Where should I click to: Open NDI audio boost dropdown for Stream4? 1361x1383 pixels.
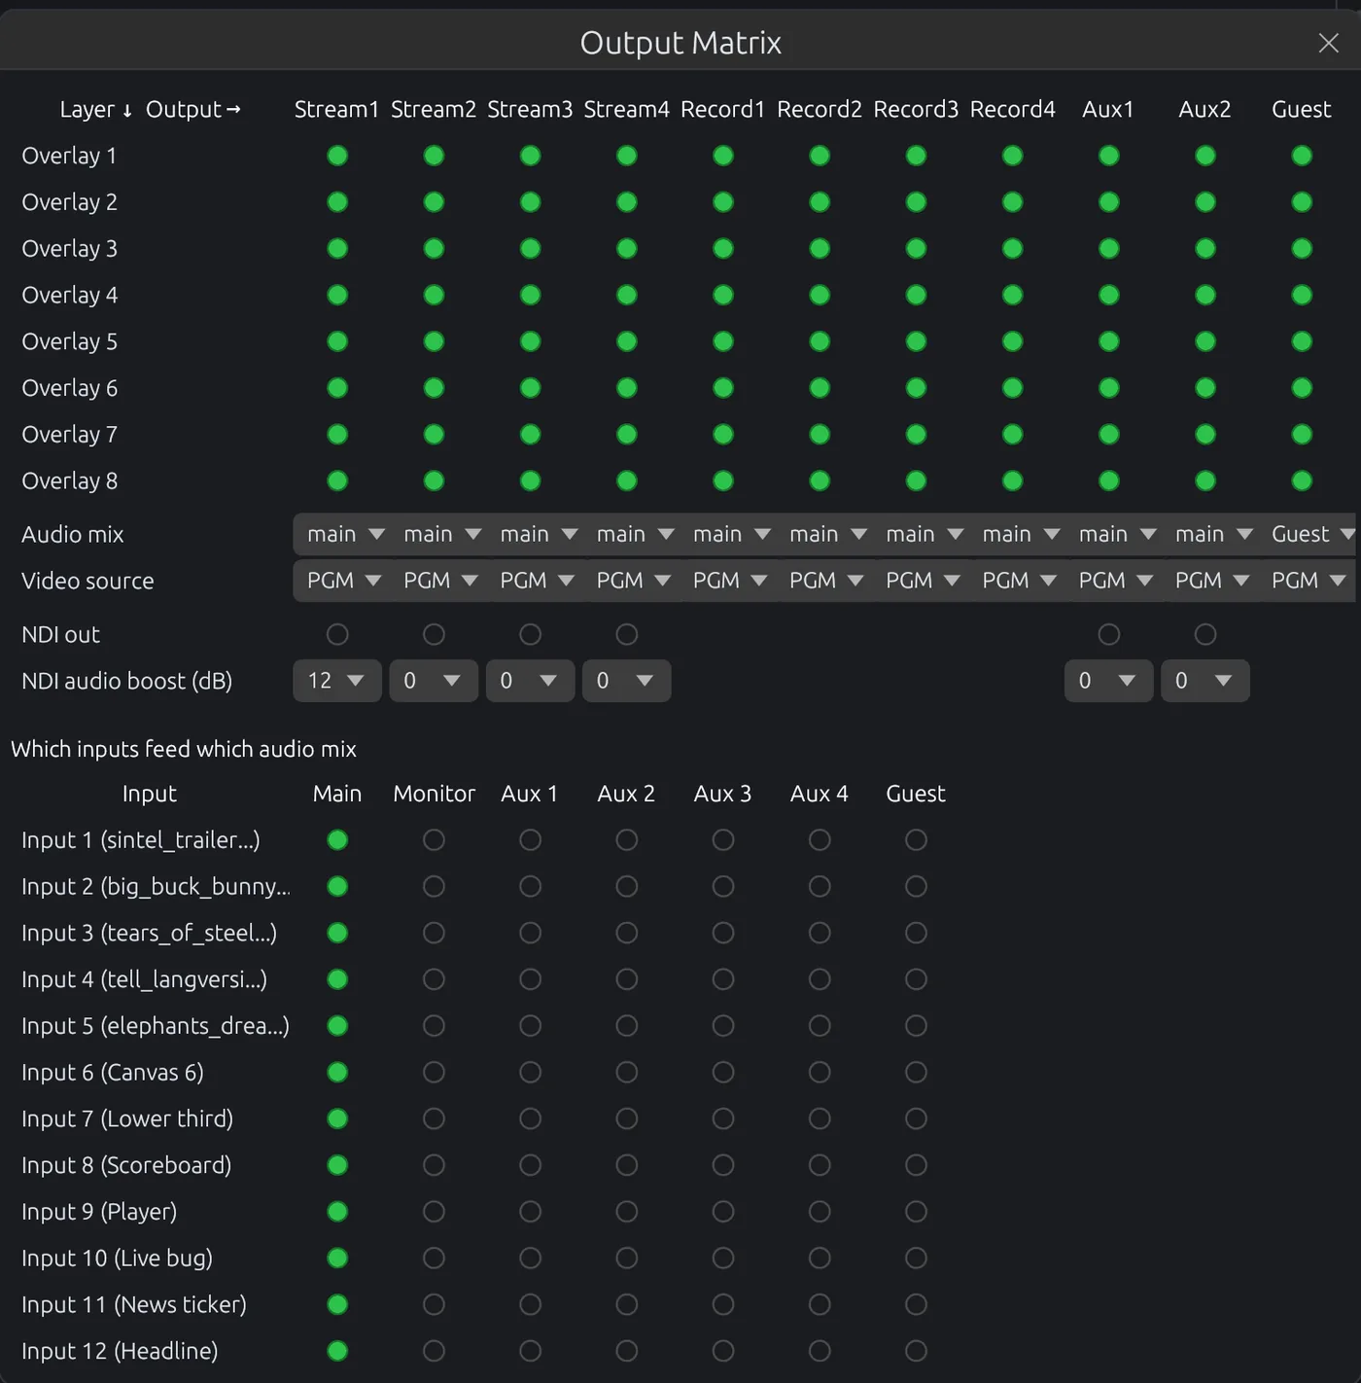point(627,681)
